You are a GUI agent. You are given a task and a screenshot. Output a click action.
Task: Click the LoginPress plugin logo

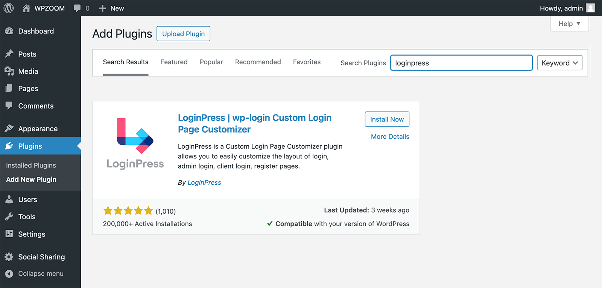tap(135, 143)
